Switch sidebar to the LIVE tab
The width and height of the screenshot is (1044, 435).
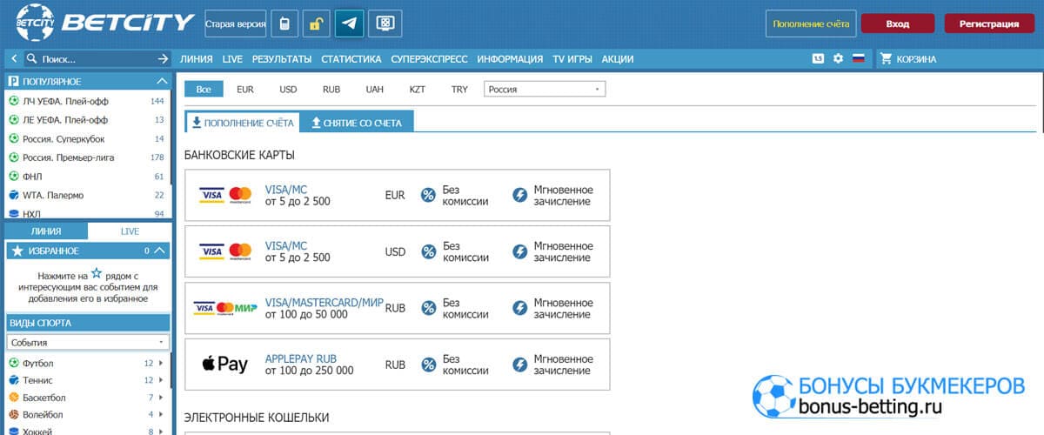[130, 231]
